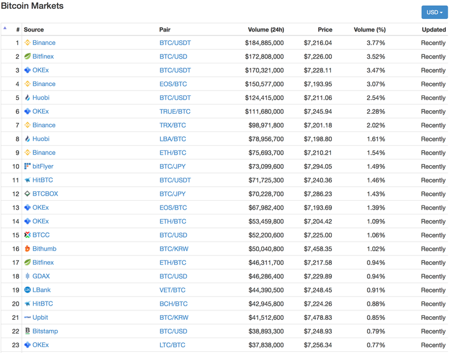Select the $7,478.83 price cell
The height and width of the screenshot is (353, 456).
click(x=318, y=317)
